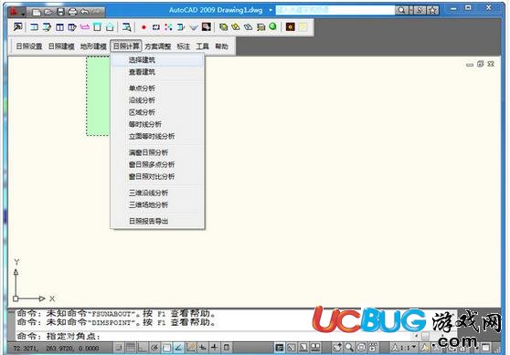Click the magnifier zoom icon in status bar
This screenshot has height=355, width=510.
coord(349,348)
